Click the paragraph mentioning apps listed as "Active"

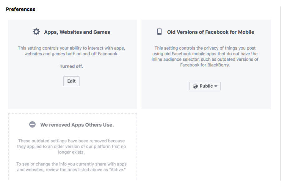[x=71, y=167]
